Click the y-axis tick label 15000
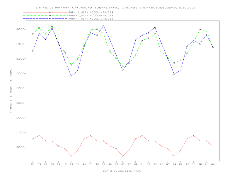Screen dimensions: 232x179 click(x=20, y=73)
